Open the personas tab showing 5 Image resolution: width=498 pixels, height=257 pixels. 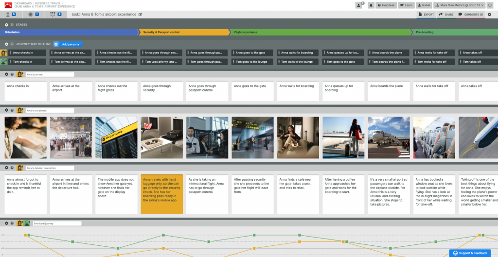coord(11,14)
